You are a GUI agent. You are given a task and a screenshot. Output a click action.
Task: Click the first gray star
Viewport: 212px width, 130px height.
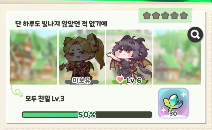pos(147,15)
